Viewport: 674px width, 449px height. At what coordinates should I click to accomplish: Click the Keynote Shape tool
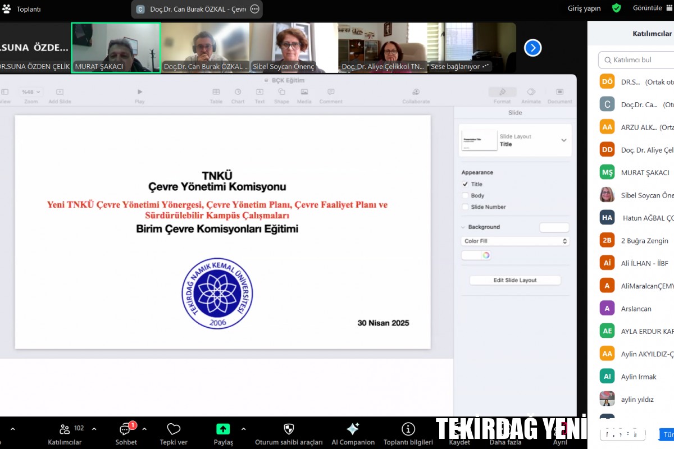pos(281,95)
